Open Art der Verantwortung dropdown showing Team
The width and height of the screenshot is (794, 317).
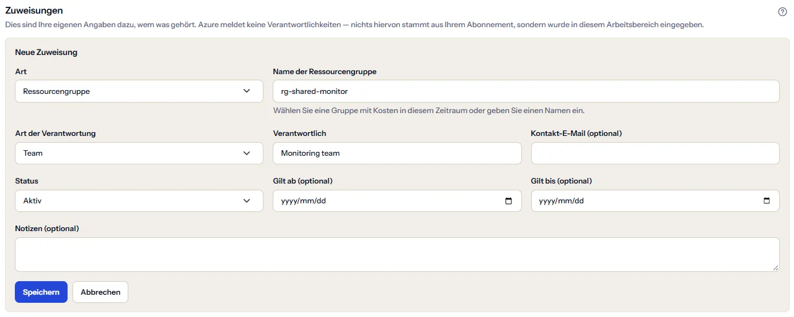pyautogui.click(x=139, y=153)
